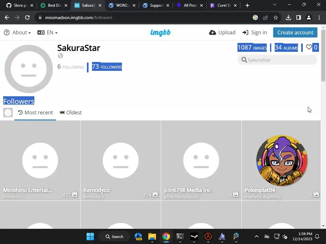
Task: Click the minohinu username text
Action: click(x=12, y=197)
